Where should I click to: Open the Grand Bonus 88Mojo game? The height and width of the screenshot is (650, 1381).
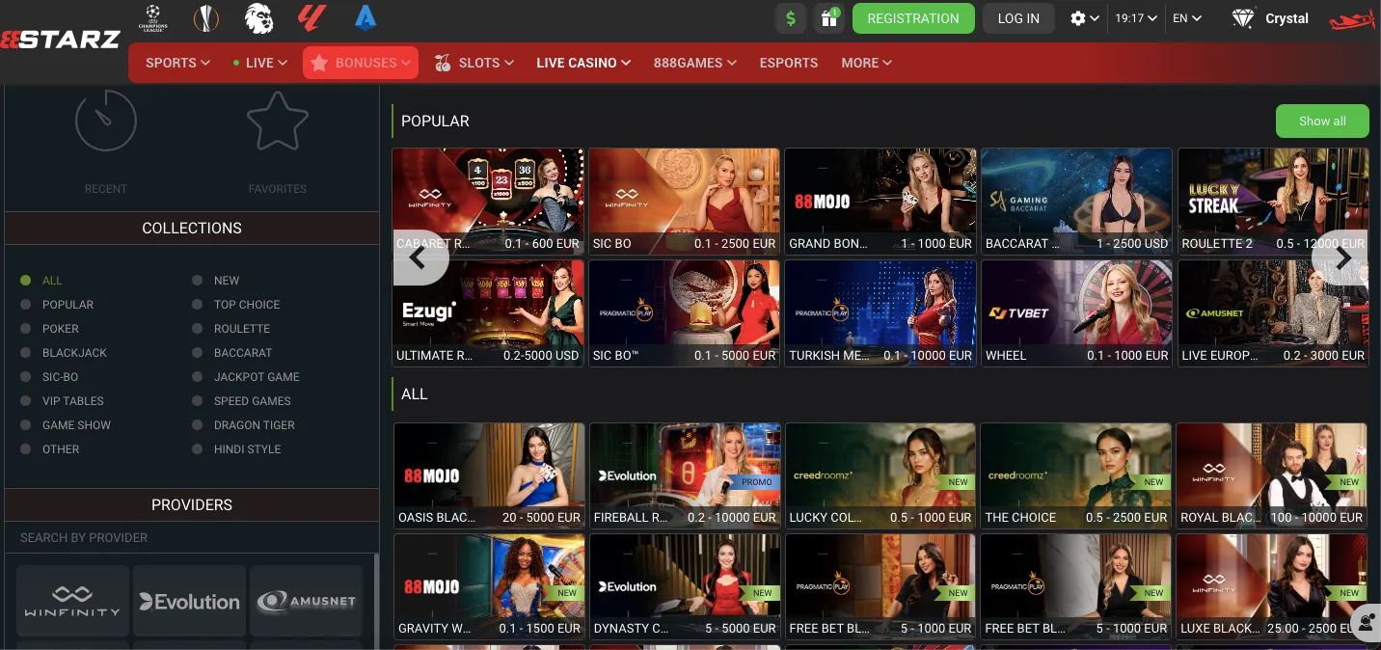880,201
